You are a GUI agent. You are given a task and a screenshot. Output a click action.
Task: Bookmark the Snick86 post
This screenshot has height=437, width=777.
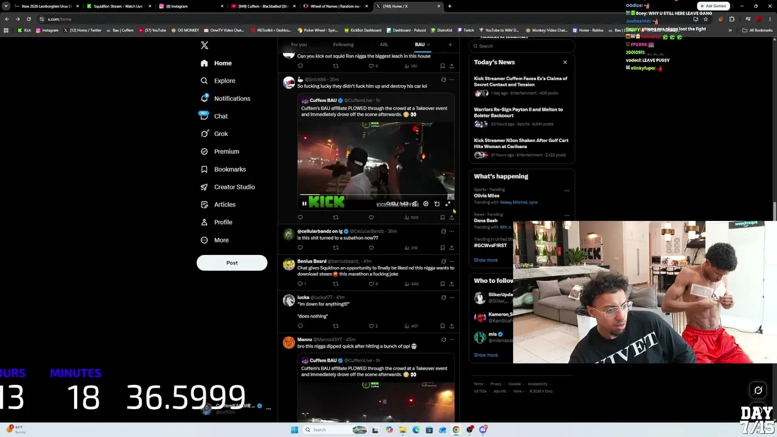point(443,217)
